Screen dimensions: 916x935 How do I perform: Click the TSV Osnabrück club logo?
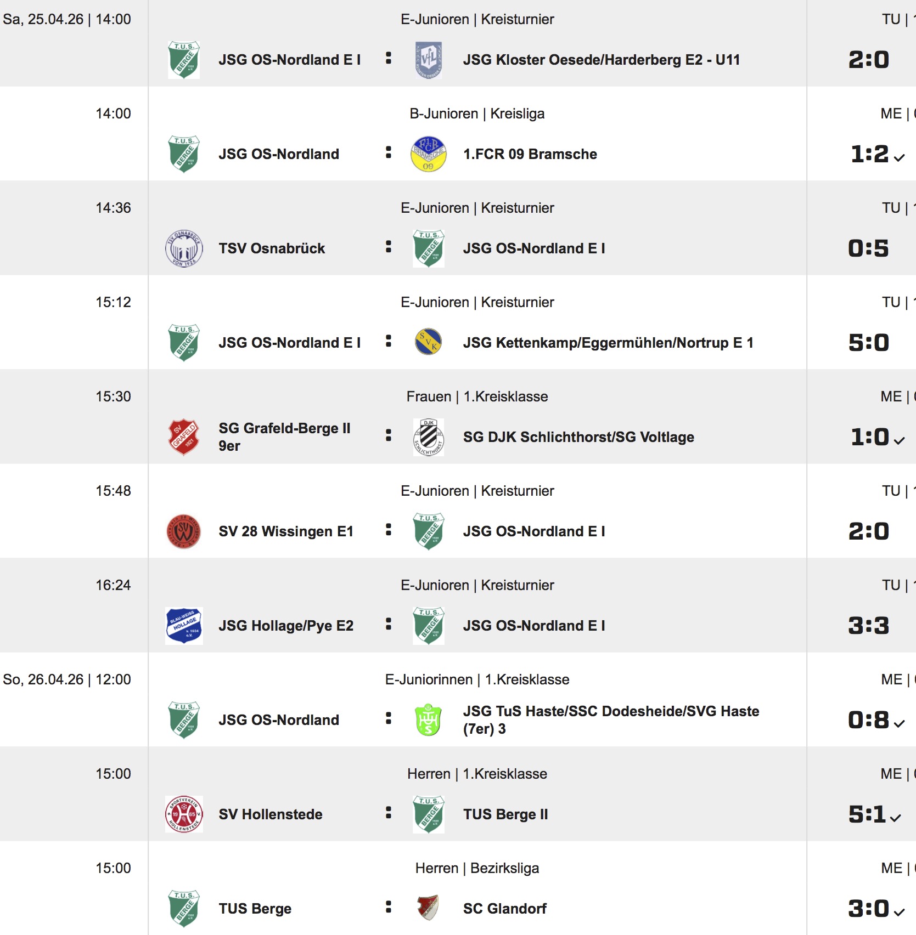(x=184, y=248)
